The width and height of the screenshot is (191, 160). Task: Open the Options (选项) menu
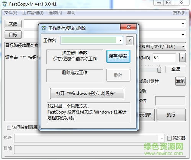[55, 13]
